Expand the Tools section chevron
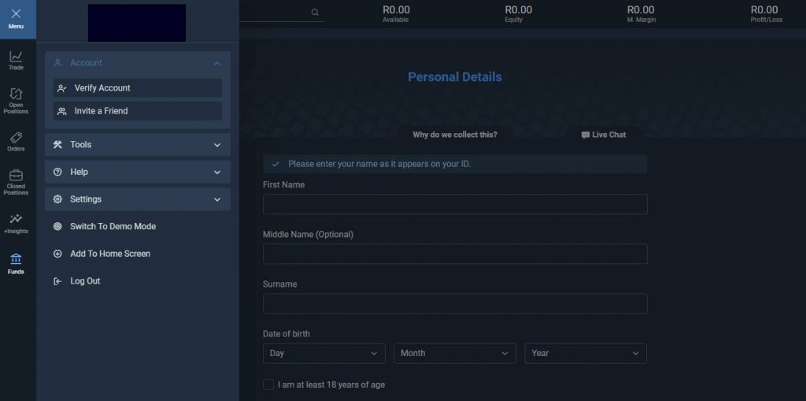The height and width of the screenshot is (401, 806). tap(217, 145)
